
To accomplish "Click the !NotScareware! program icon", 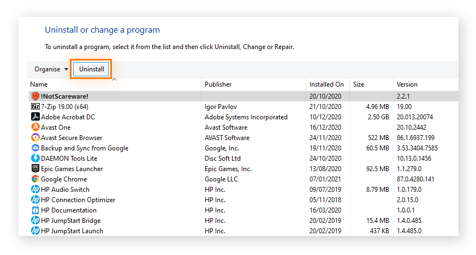I will (35, 96).
